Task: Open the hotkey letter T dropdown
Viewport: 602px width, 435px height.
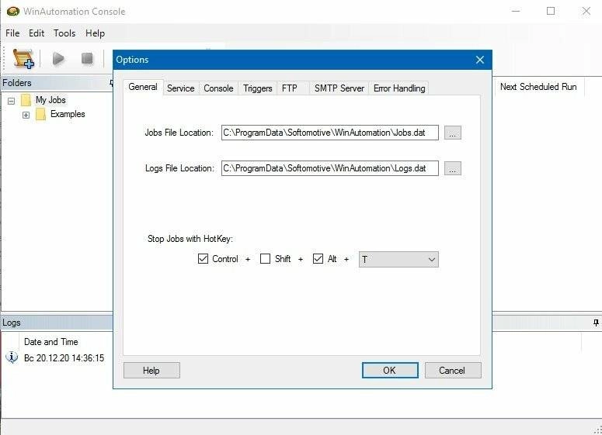Action: pyautogui.click(x=398, y=260)
